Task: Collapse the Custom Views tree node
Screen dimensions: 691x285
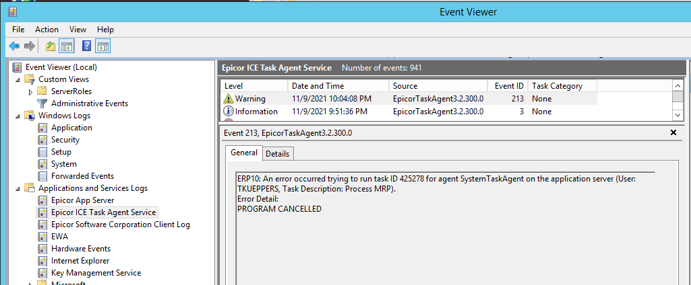Action: pos(18,80)
